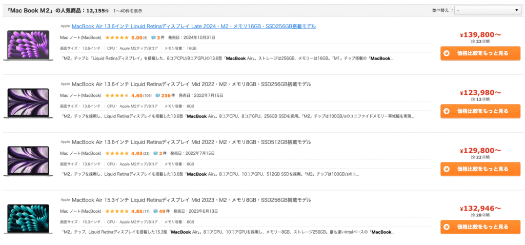Click 価格比較をもっと見る button for ¥129,800 item
This screenshot has height=245, width=525.
pos(480,169)
